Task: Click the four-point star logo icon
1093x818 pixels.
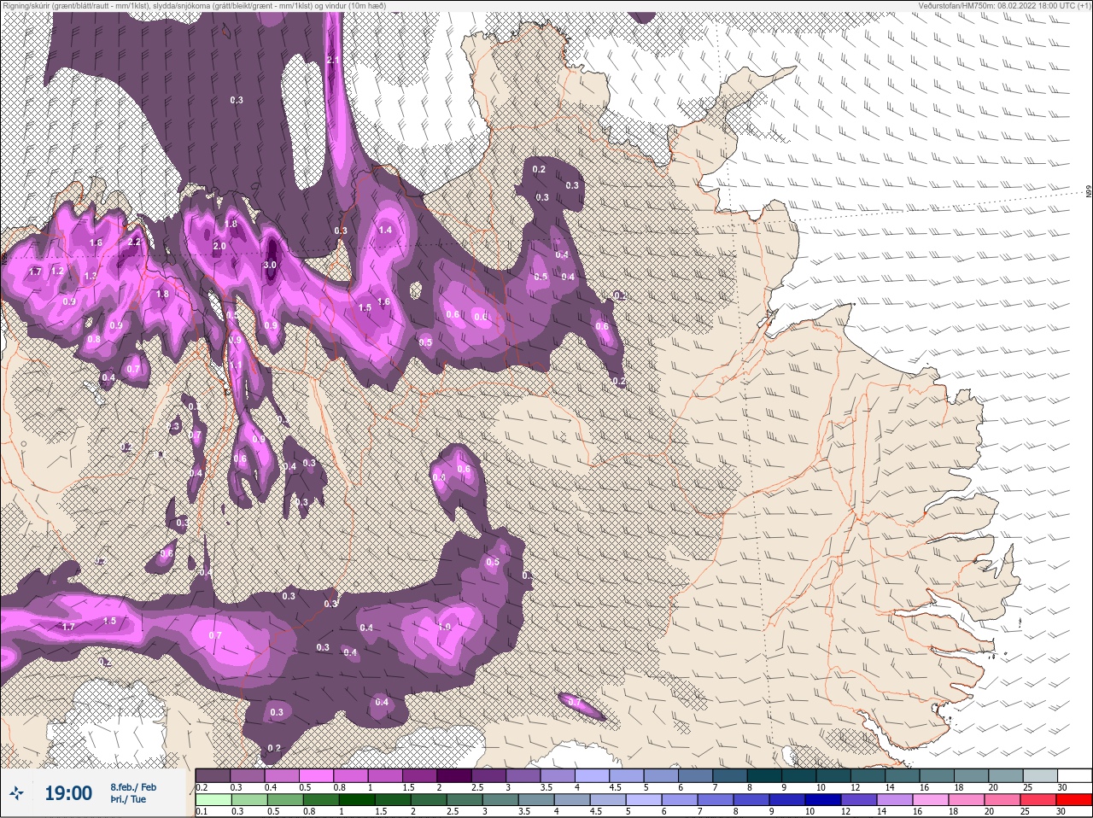Action: 17,793
